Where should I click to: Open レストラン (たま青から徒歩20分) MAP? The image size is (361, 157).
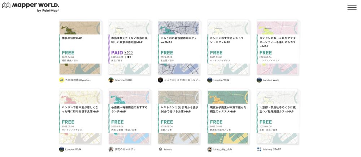[x=179, y=117]
